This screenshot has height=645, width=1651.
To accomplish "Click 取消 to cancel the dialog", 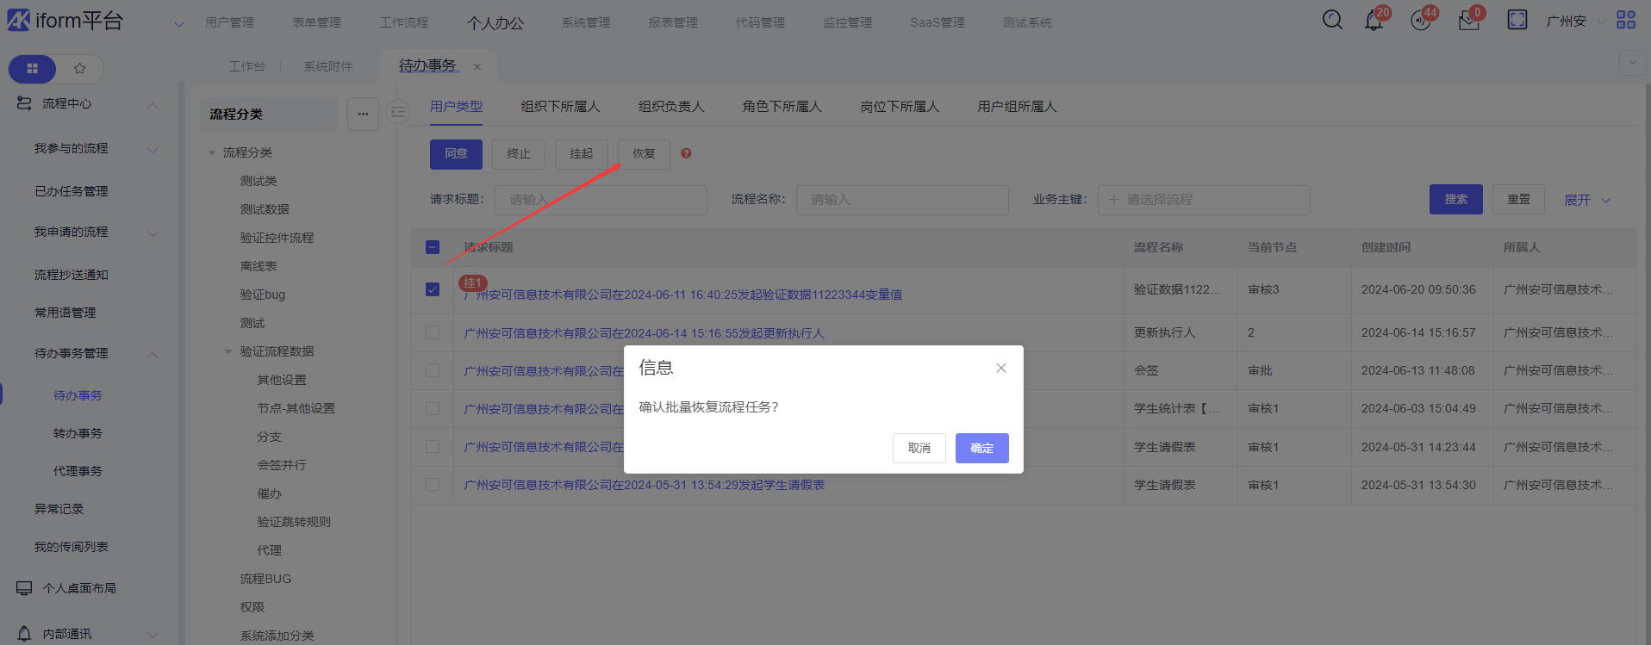I will pyautogui.click(x=919, y=448).
